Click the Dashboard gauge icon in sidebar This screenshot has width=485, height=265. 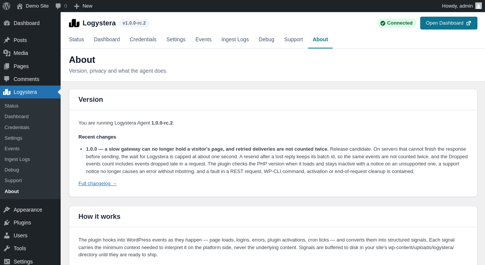click(x=7, y=23)
